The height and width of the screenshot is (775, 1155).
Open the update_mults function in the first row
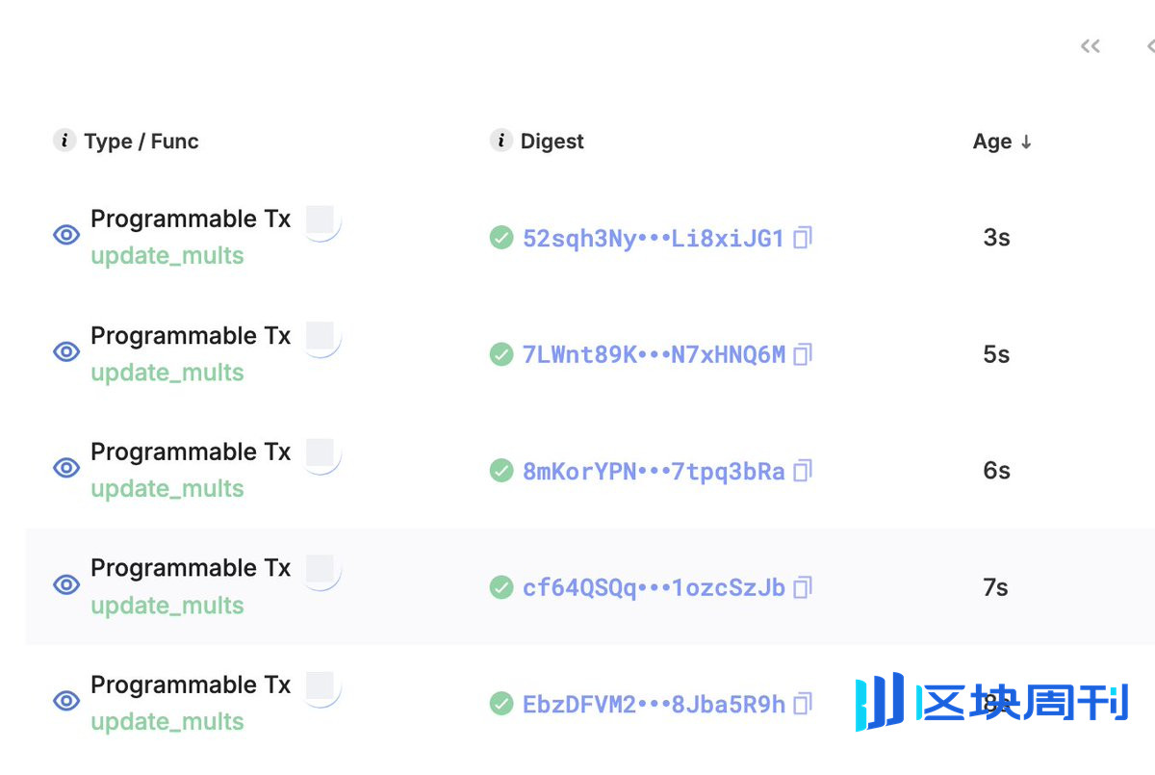tap(167, 256)
